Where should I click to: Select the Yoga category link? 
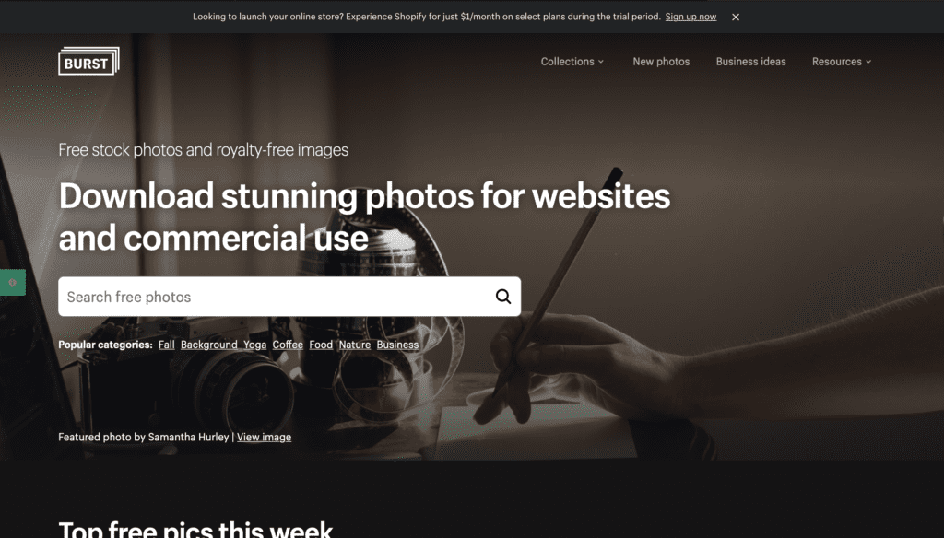click(x=254, y=345)
